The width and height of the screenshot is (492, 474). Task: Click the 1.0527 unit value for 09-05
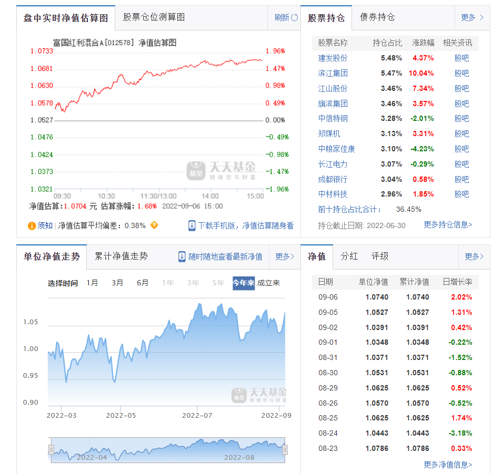click(x=377, y=312)
